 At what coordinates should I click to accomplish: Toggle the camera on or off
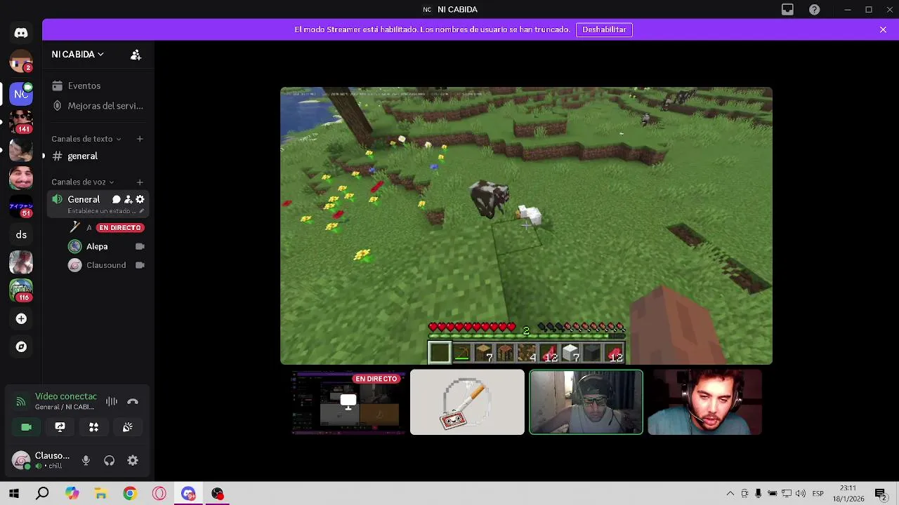[27, 427]
